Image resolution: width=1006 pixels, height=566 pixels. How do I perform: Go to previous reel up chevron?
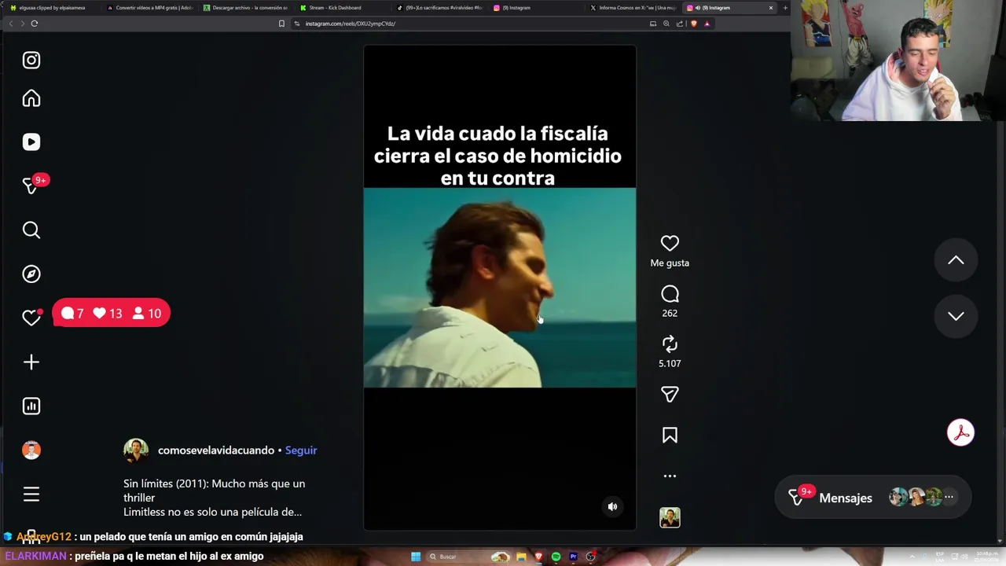click(x=956, y=260)
